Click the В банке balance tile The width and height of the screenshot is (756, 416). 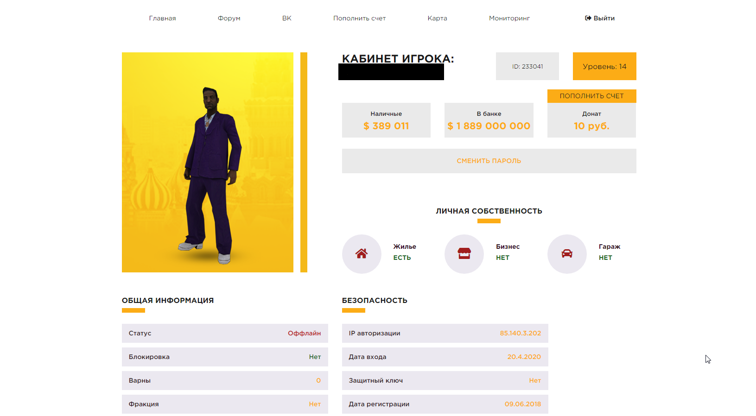[489, 120]
